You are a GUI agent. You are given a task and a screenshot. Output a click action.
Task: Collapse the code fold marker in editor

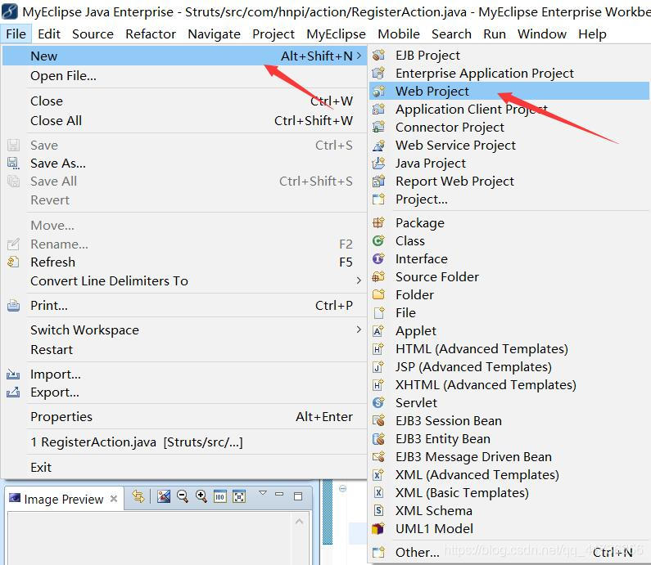[x=343, y=489]
